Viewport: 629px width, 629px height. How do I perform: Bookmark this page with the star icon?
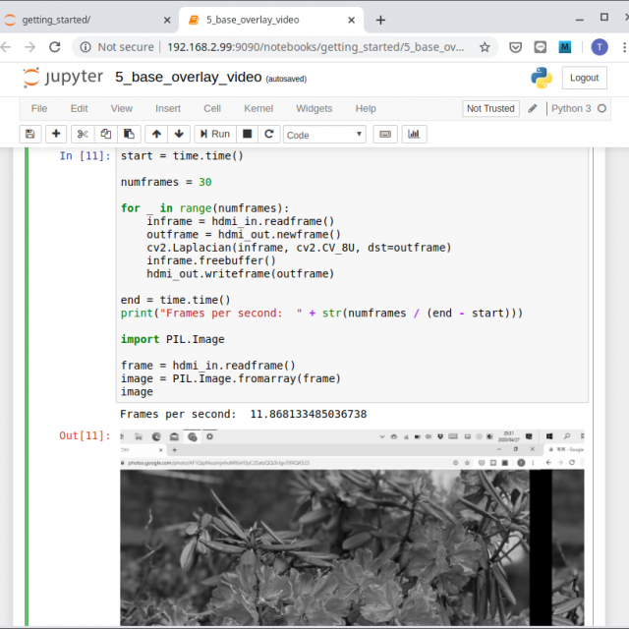click(485, 47)
